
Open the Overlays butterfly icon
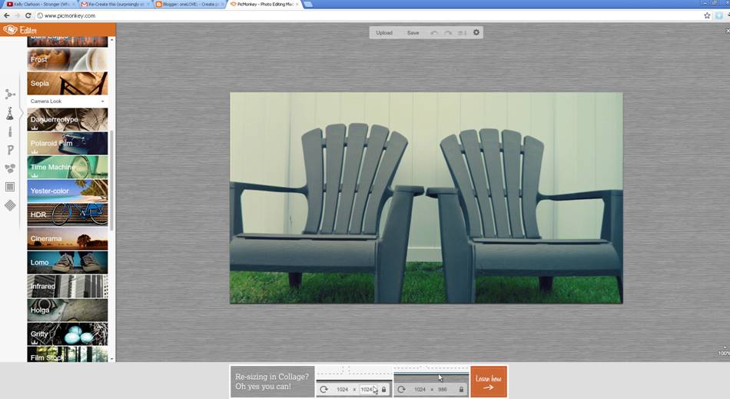point(10,168)
